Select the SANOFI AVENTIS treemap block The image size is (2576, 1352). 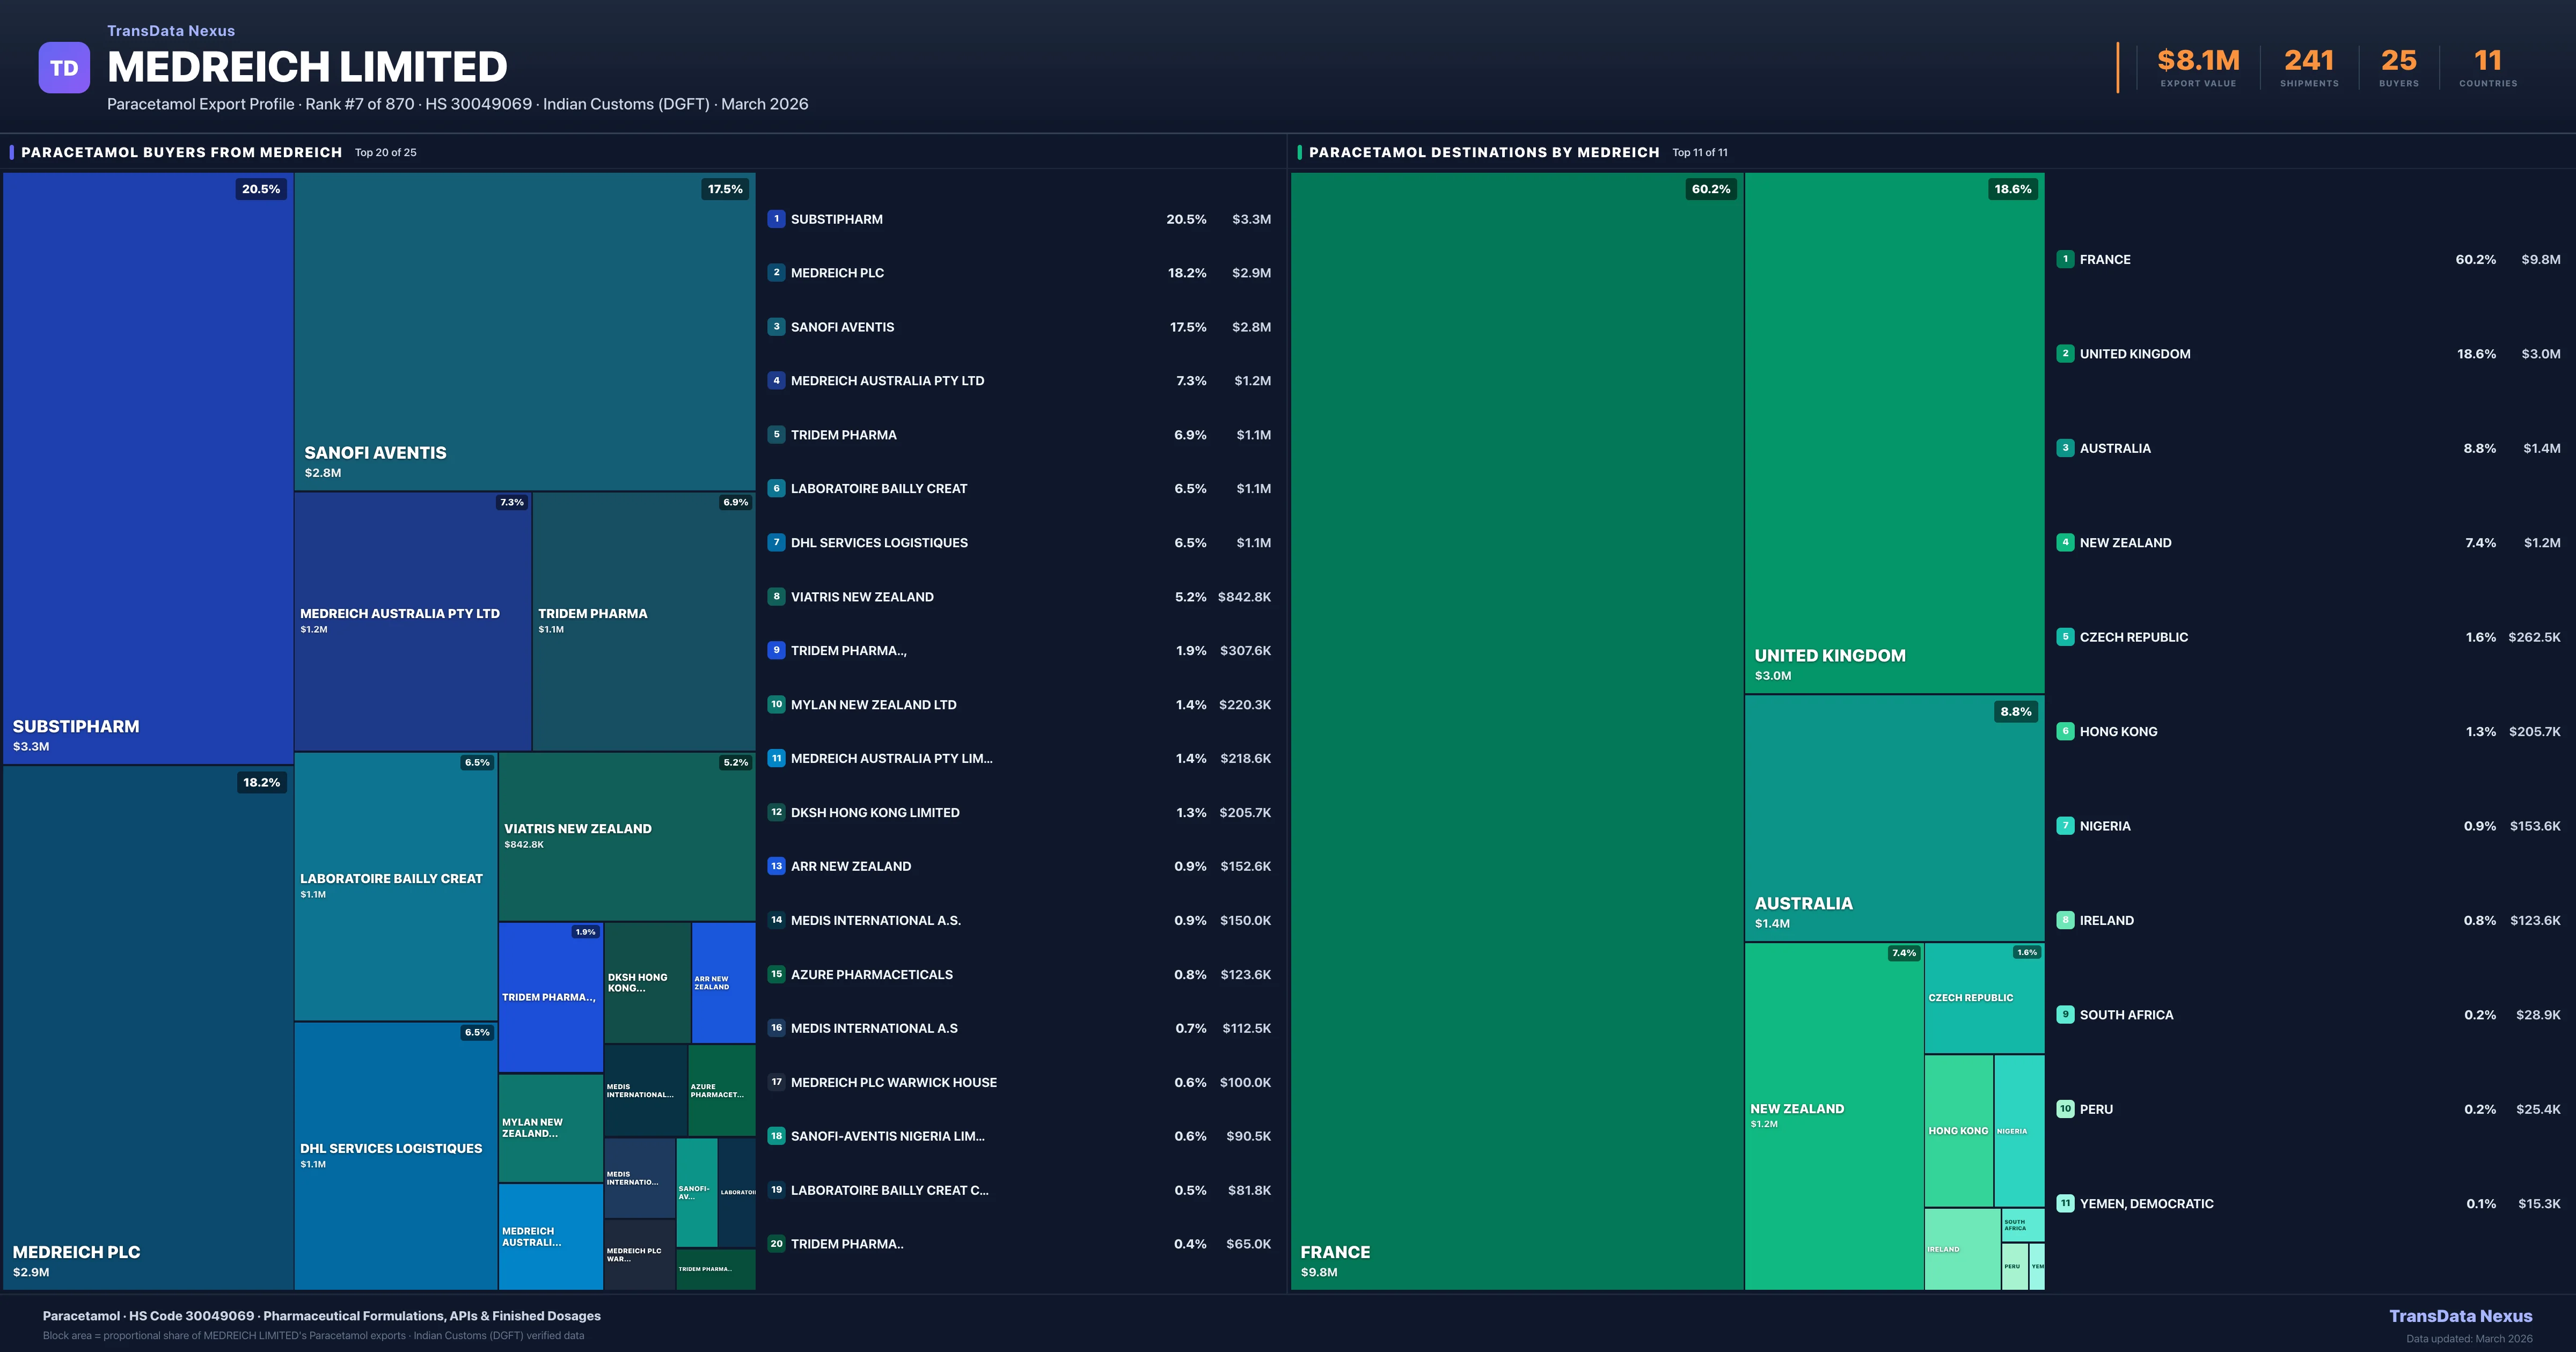[x=524, y=330]
